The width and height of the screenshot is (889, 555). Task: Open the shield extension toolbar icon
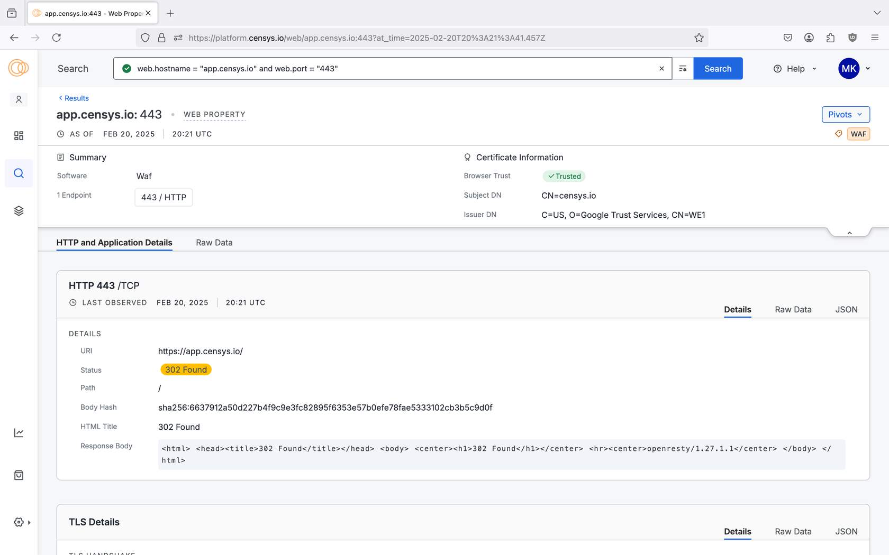(852, 38)
